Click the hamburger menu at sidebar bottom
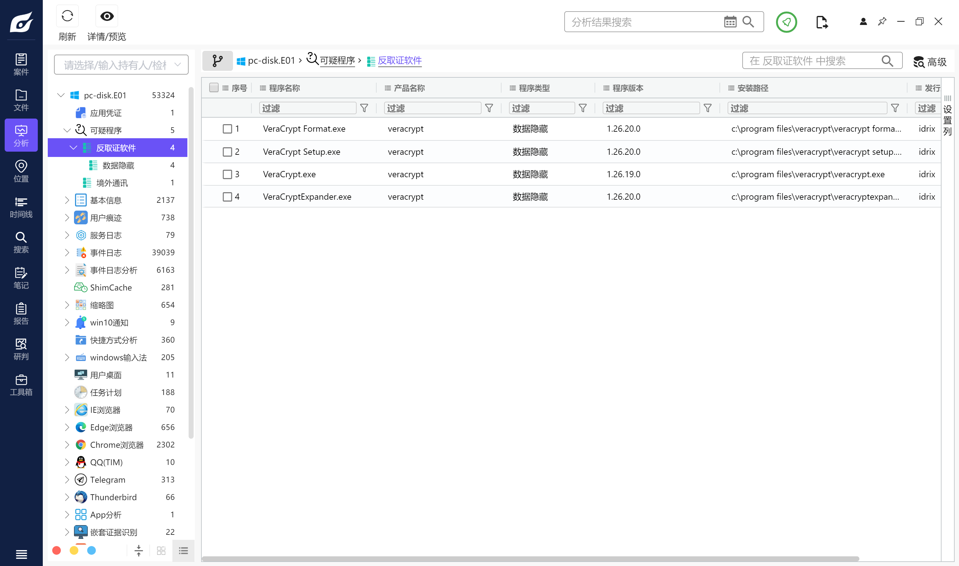The height and width of the screenshot is (566, 959). tap(21, 554)
